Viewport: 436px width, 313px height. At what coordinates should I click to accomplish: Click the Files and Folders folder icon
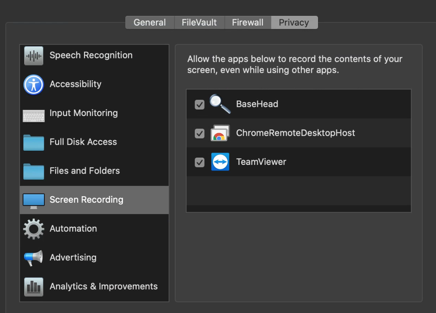coord(34,171)
